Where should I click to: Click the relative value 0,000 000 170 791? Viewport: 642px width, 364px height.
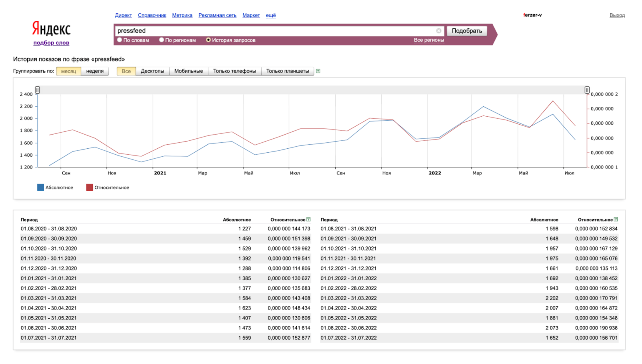[596, 298]
